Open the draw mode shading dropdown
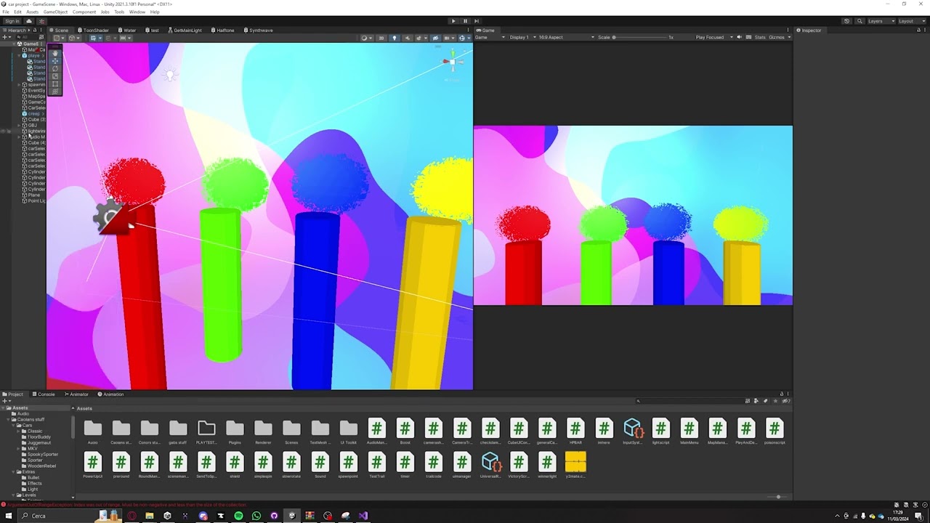 365,38
